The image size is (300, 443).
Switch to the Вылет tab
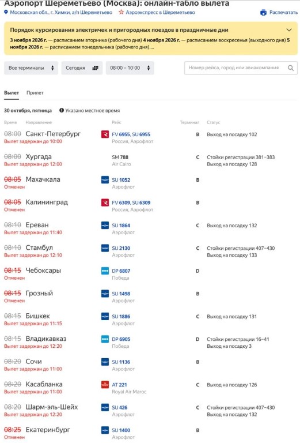pyautogui.click(x=12, y=93)
